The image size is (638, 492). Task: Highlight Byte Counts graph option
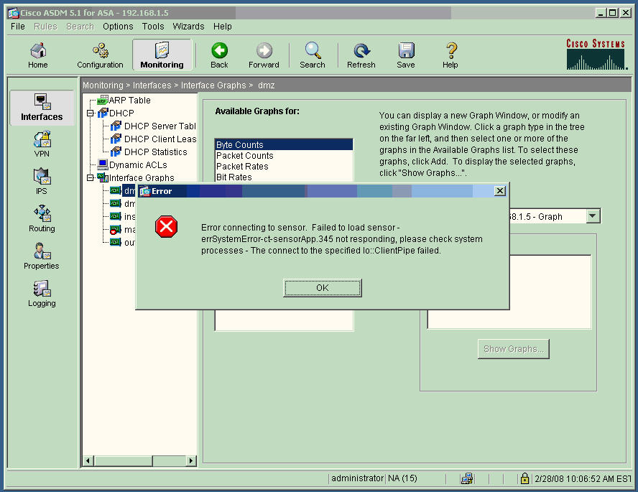(x=241, y=144)
